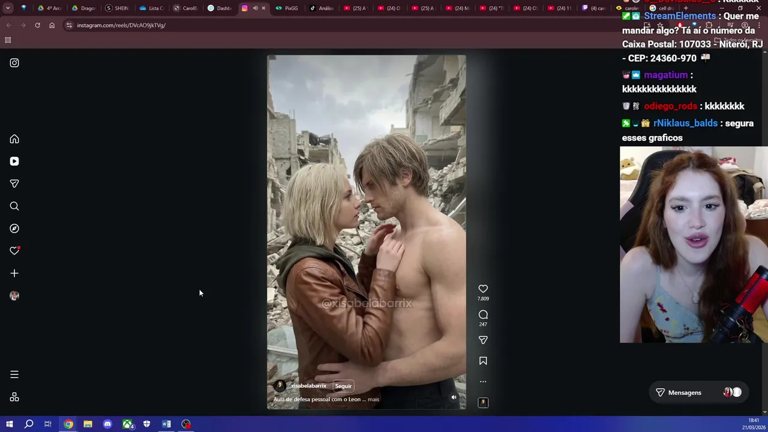This screenshot has height=432, width=768.
Task: Open Task View in taskbar
Action: pos(48,424)
